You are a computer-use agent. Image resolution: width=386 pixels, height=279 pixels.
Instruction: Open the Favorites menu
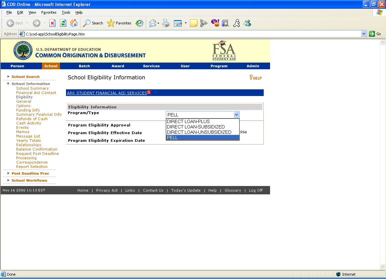[49, 12]
